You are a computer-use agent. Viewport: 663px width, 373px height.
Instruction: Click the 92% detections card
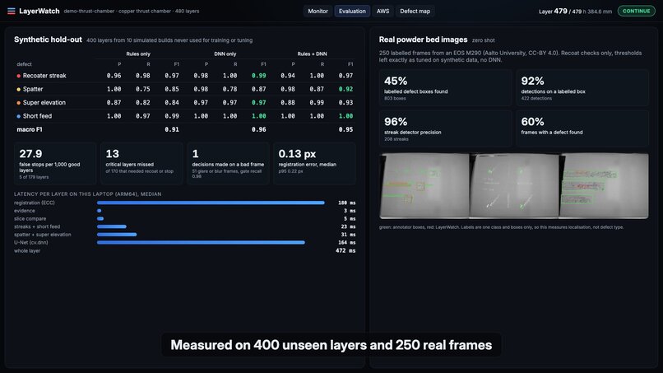click(x=582, y=88)
